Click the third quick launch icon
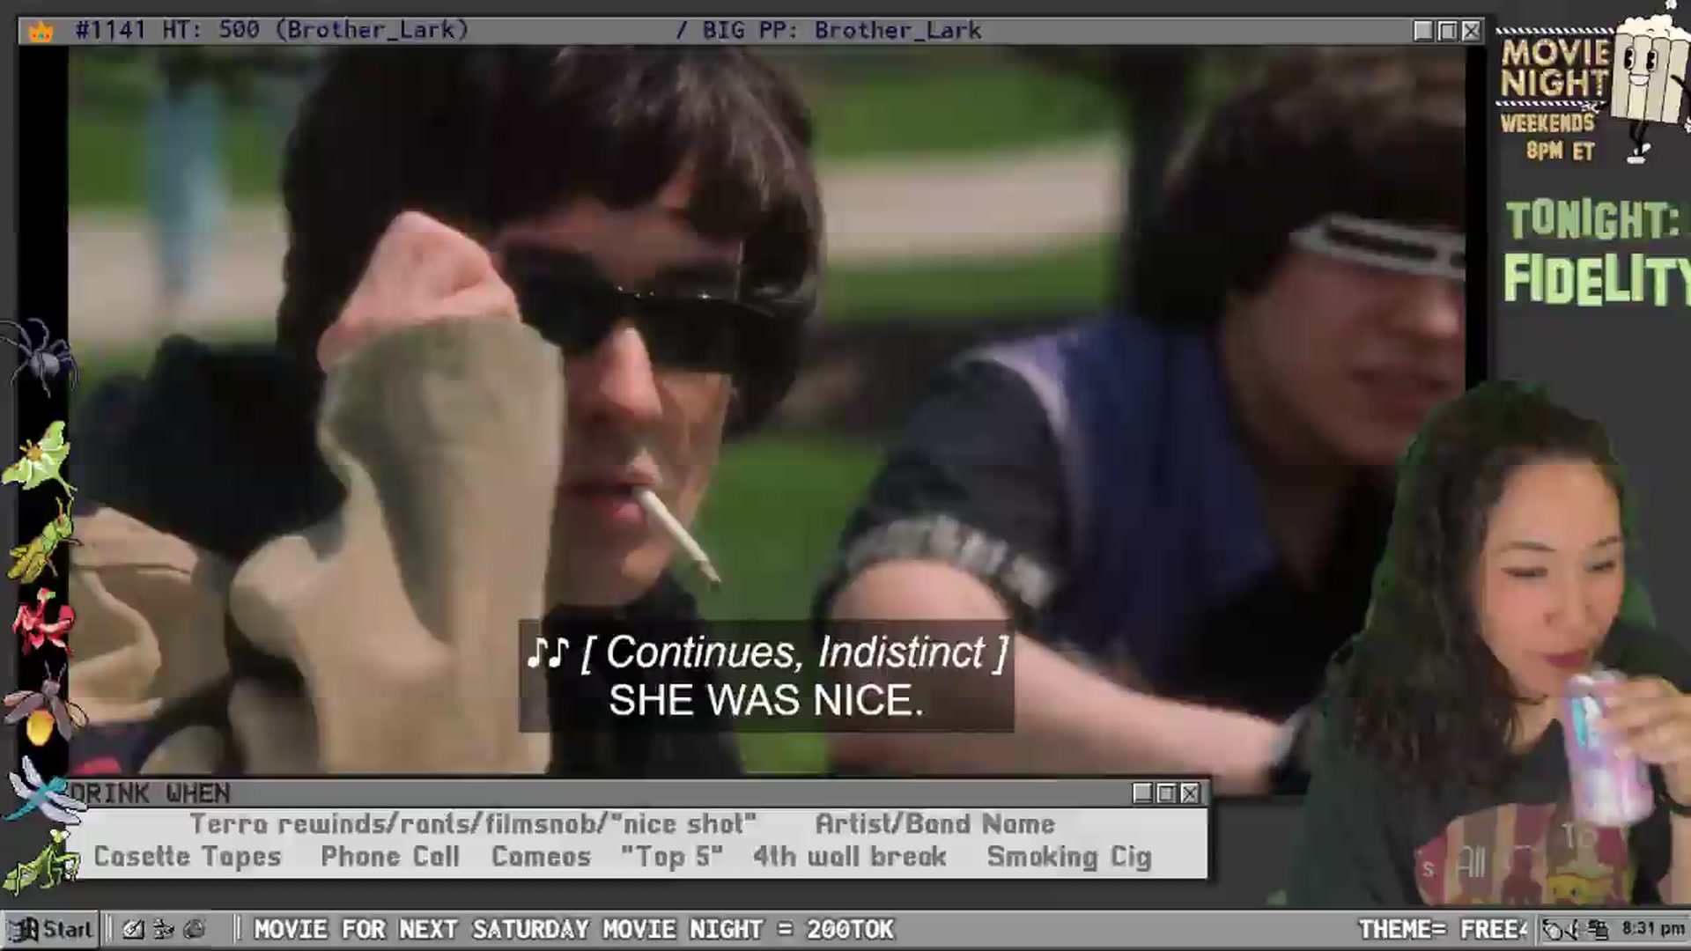The width and height of the screenshot is (1691, 951). pos(195,929)
